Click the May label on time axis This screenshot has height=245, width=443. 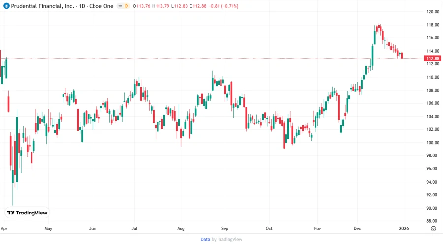pyautogui.click(x=48, y=228)
